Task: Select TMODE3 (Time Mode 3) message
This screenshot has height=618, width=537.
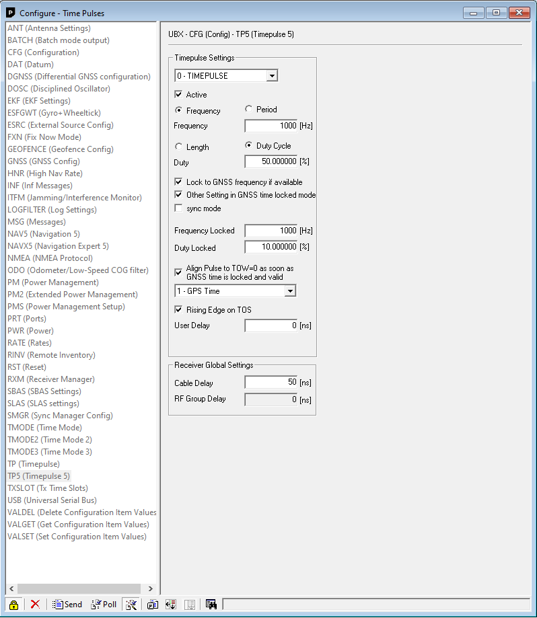Action: [x=50, y=452]
